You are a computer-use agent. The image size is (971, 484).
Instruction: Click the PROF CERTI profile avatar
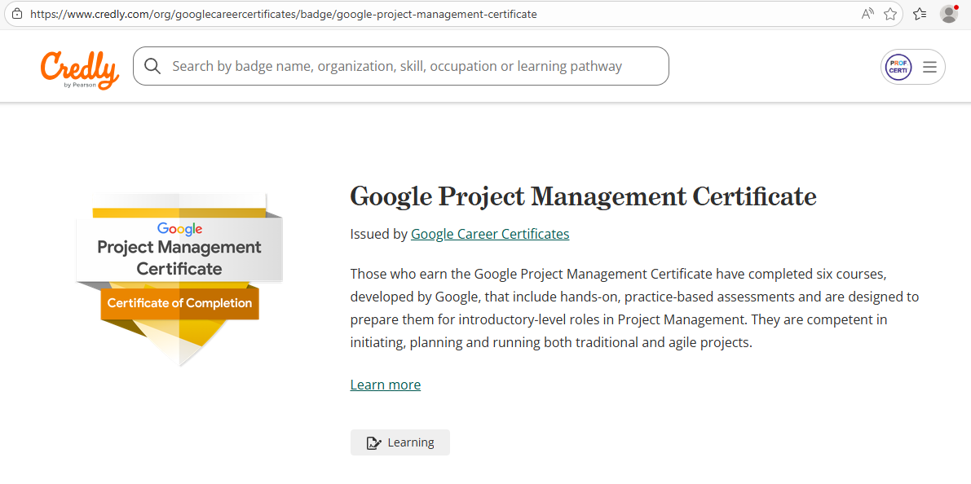point(898,67)
